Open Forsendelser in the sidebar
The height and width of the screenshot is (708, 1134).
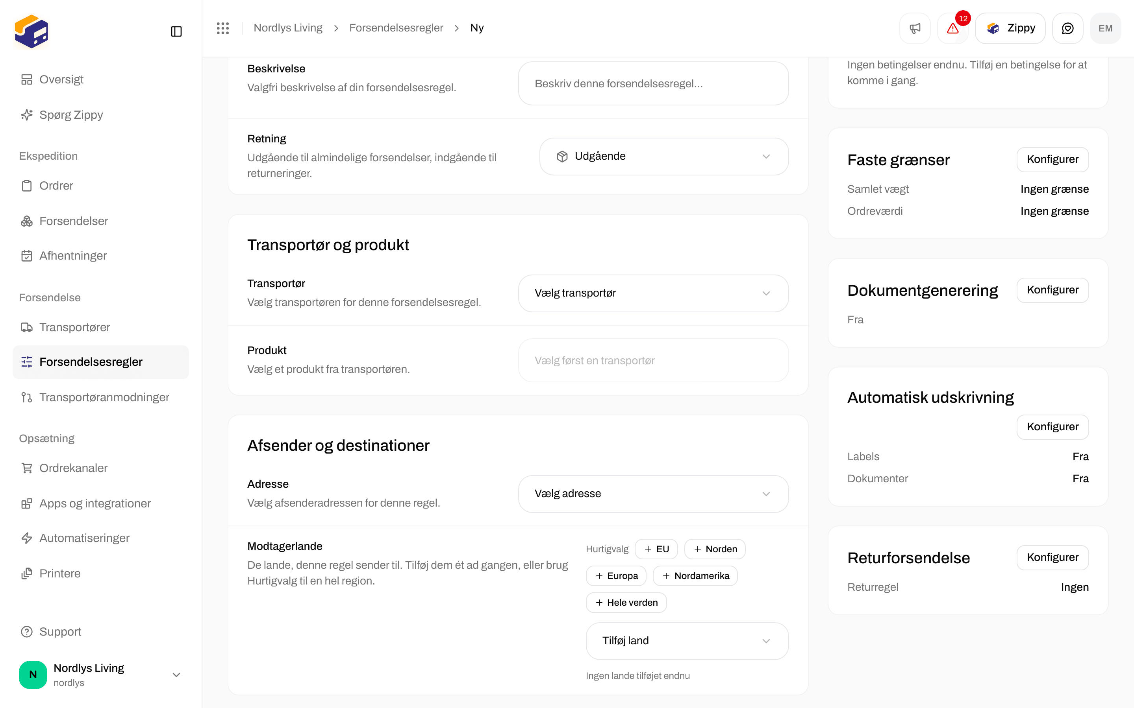coord(101,221)
